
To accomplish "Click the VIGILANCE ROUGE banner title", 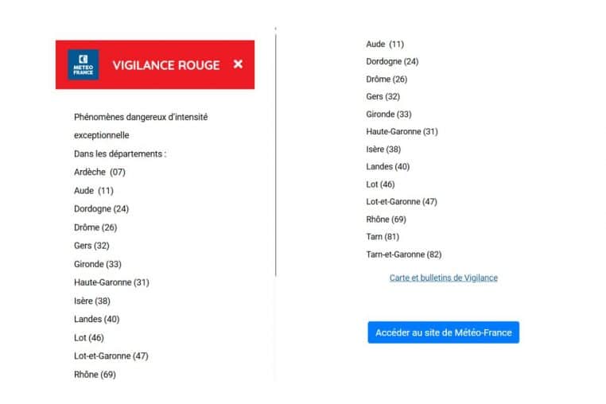I will point(165,65).
